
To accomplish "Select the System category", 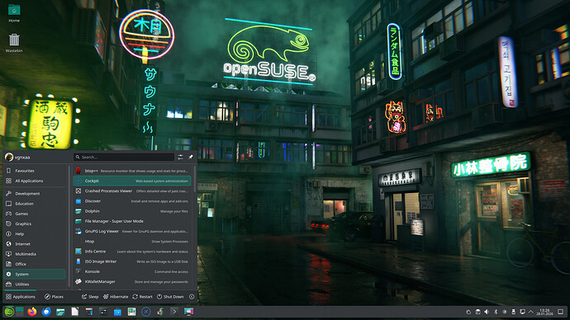I will pyautogui.click(x=35, y=275).
